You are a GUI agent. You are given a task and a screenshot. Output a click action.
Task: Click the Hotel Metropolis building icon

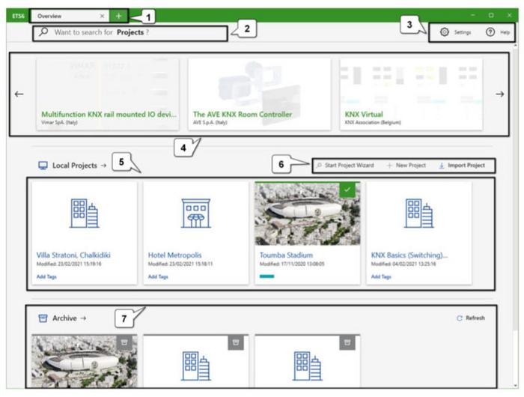195,213
